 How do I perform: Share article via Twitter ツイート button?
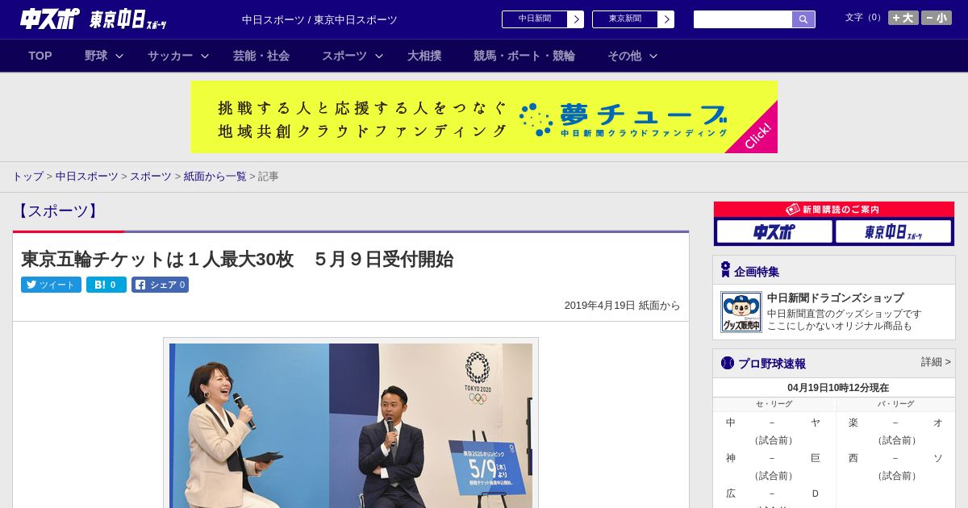pos(51,285)
